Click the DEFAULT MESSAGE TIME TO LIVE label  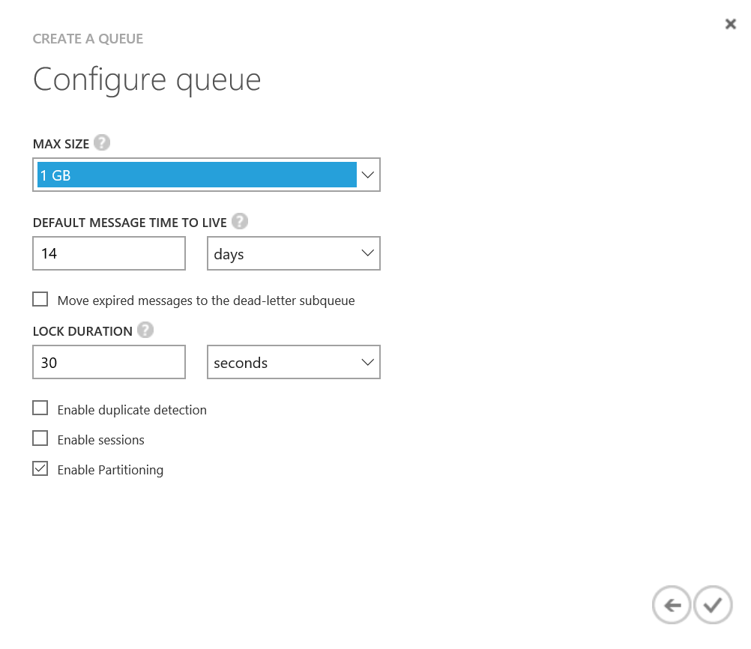coord(130,223)
